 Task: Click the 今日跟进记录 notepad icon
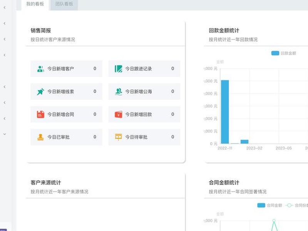(x=118, y=69)
